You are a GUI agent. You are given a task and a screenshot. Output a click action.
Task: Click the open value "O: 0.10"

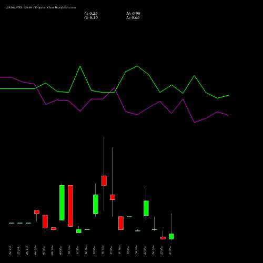[x=91, y=18]
